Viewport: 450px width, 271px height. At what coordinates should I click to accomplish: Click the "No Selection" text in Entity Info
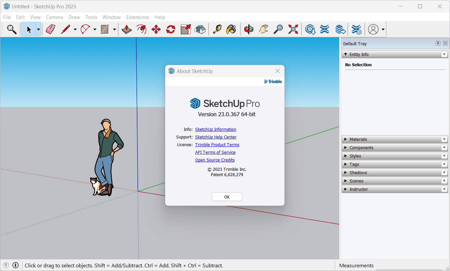[x=358, y=65]
